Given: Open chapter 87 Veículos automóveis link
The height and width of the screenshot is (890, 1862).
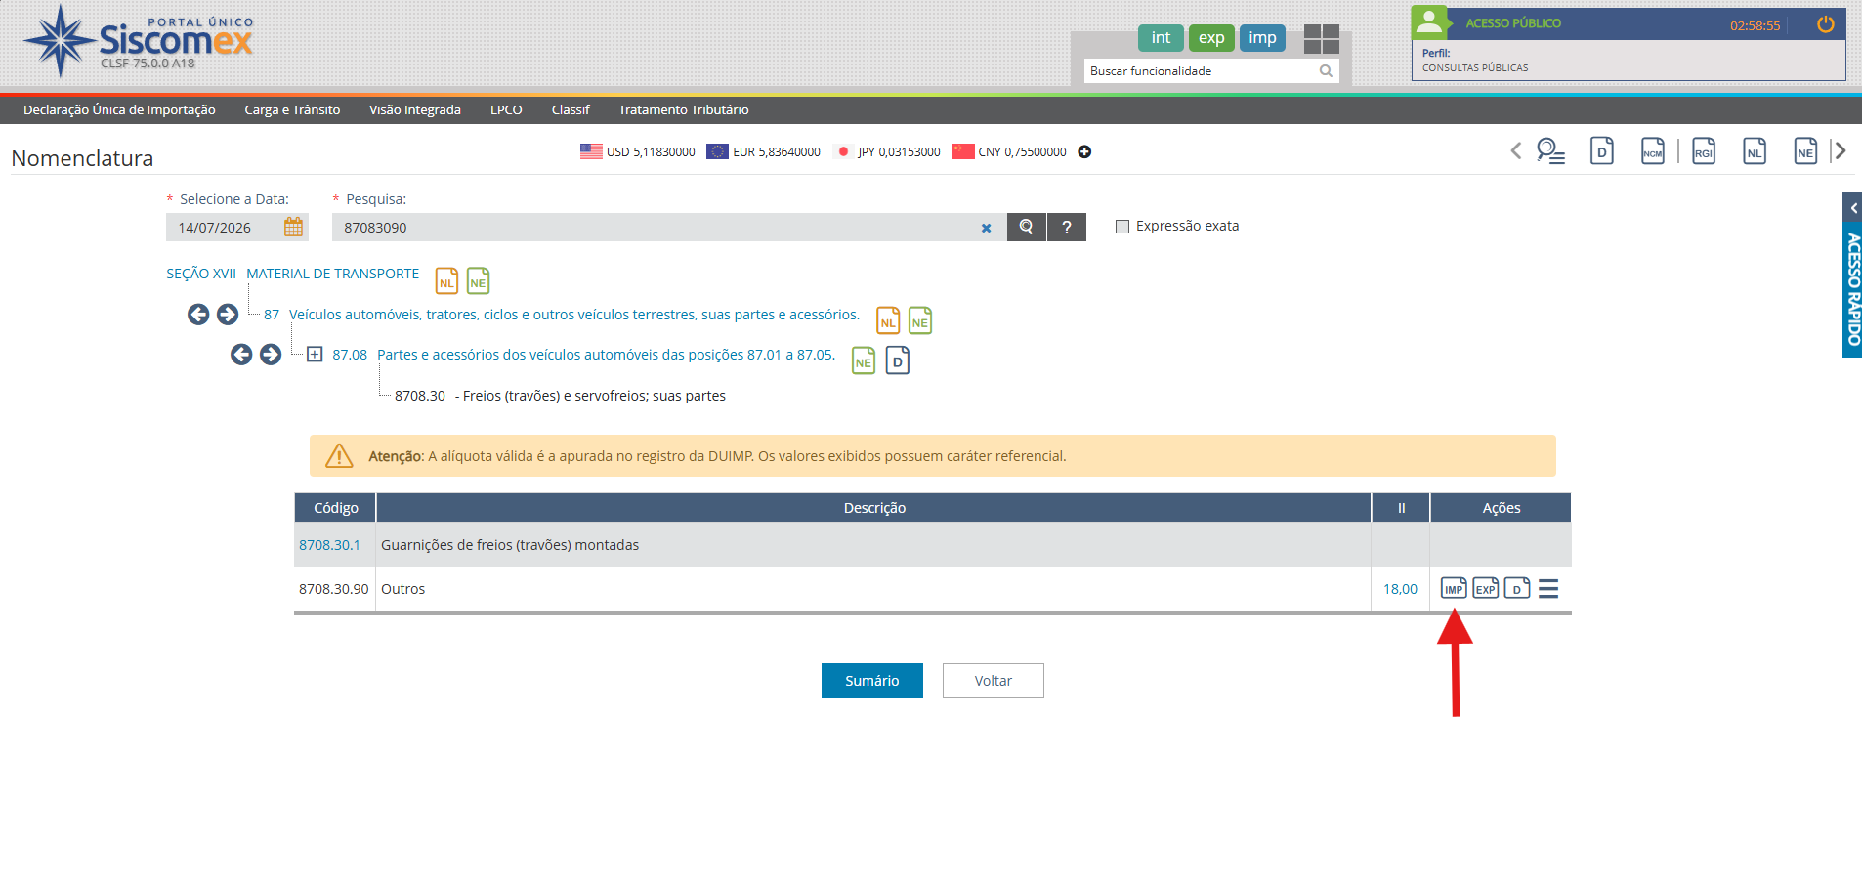Looking at the screenshot, I should pos(574,315).
